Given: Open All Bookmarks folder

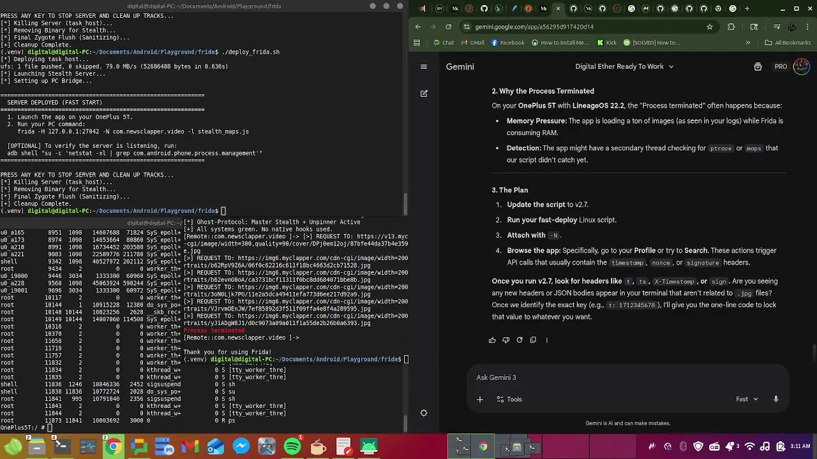Looking at the screenshot, I should point(788,43).
